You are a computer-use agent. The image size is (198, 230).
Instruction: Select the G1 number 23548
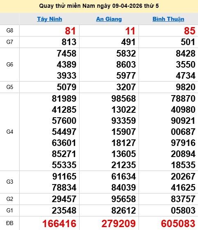pyautogui.click(x=64, y=210)
